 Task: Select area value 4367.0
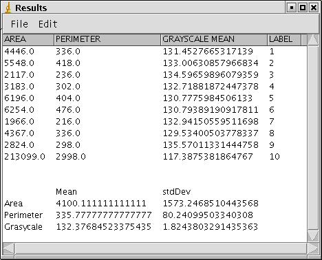tap(19, 133)
